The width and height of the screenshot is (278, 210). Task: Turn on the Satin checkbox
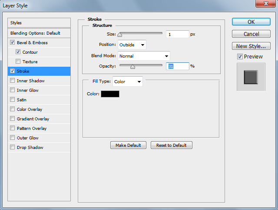(13, 100)
